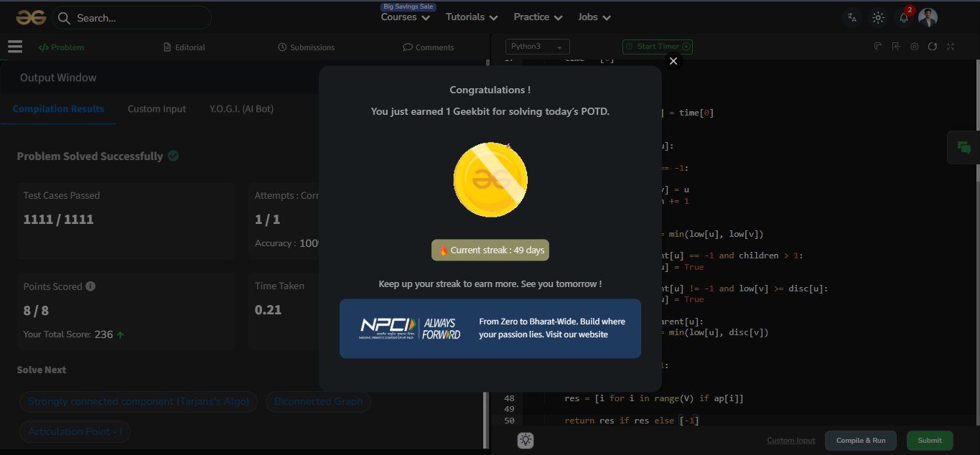The width and height of the screenshot is (980, 455).
Task: Open the Y.O.G.I. (AI Bot) tab
Action: pos(241,109)
